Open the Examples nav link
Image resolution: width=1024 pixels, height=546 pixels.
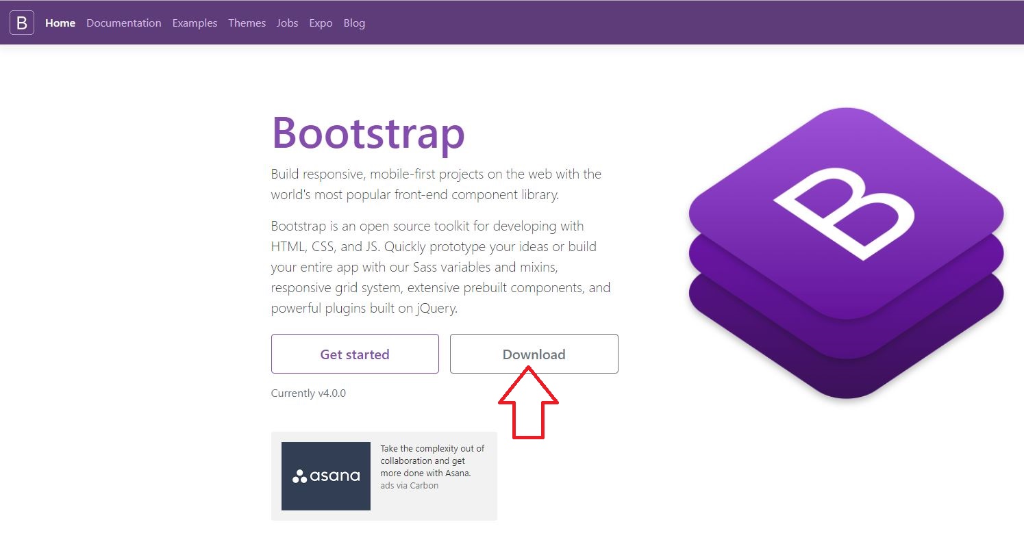tap(195, 23)
